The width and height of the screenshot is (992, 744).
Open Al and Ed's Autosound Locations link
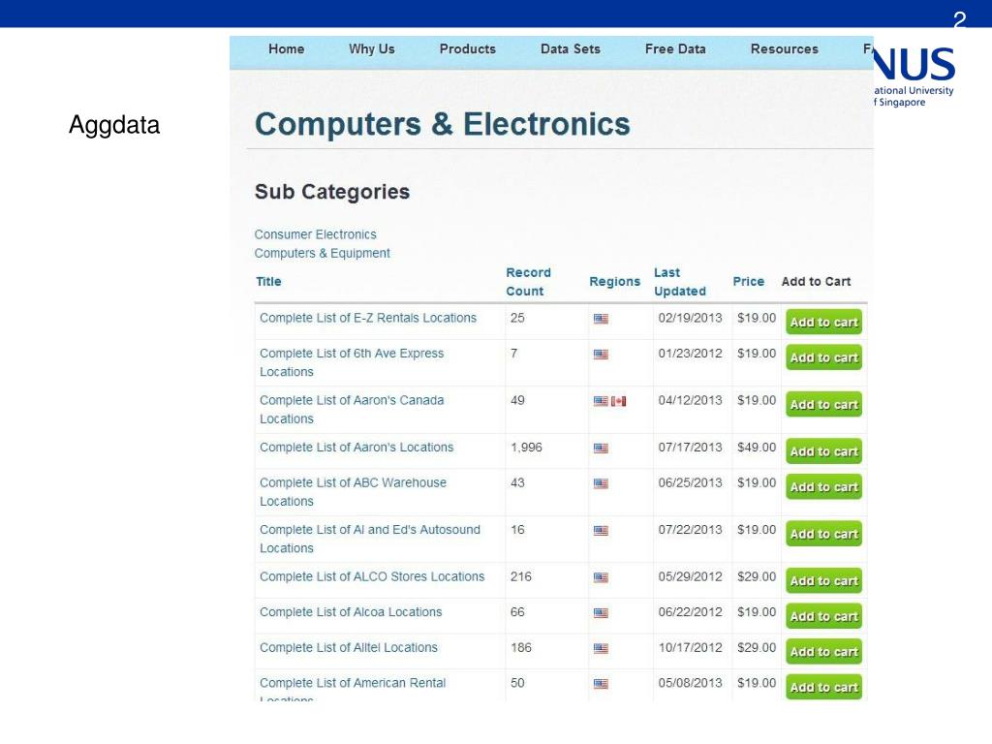tap(369, 539)
